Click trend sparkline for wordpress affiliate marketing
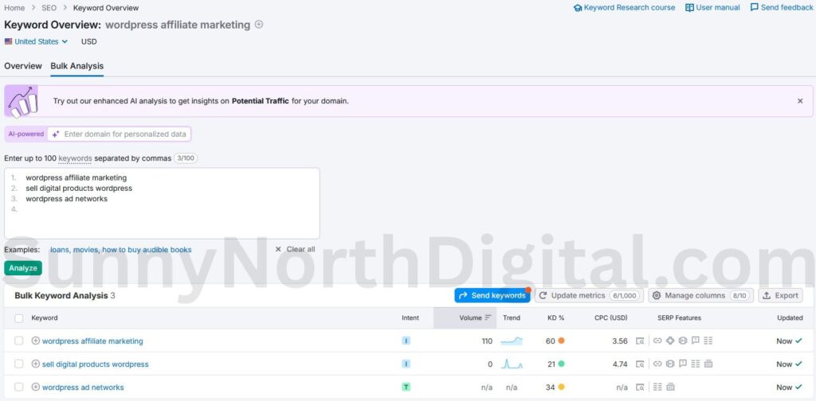The width and height of the screenshot is (816, 401). coord(512,341)
